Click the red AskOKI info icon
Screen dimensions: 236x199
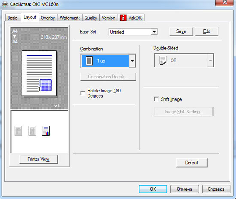[123, 18]
